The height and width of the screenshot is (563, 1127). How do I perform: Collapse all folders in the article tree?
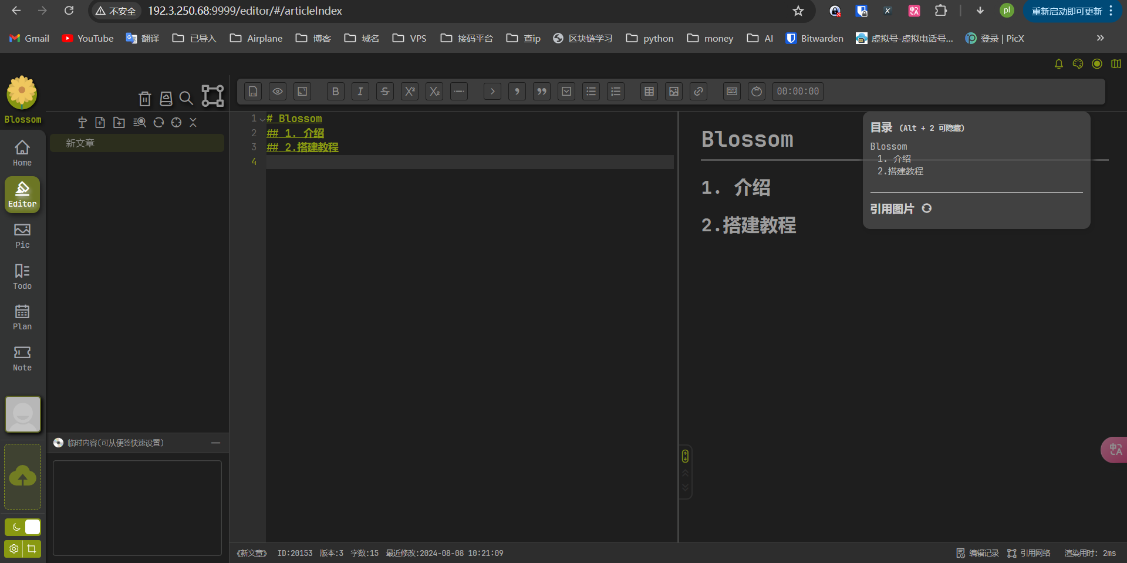[x=193, y=122]
